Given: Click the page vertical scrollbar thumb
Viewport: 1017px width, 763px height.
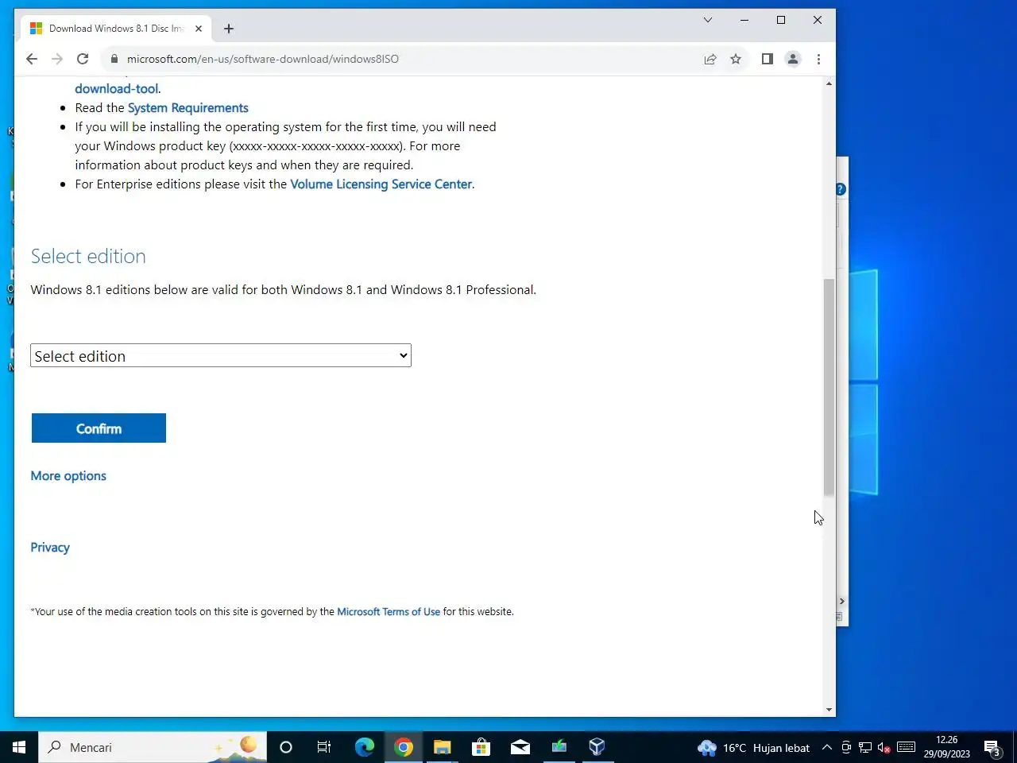Looking at the screenshot, I should [x=829, y=388].
